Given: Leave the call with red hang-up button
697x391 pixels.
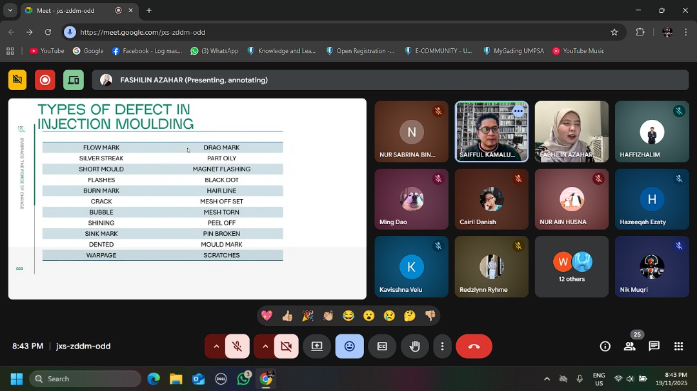Looking at the screenshot, I should (x=474, y=347).
